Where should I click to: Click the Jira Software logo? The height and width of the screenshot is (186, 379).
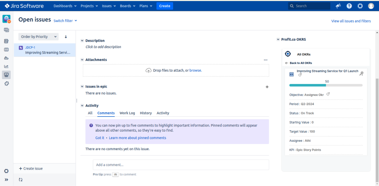pyautogui.click(x=24, y=6)
